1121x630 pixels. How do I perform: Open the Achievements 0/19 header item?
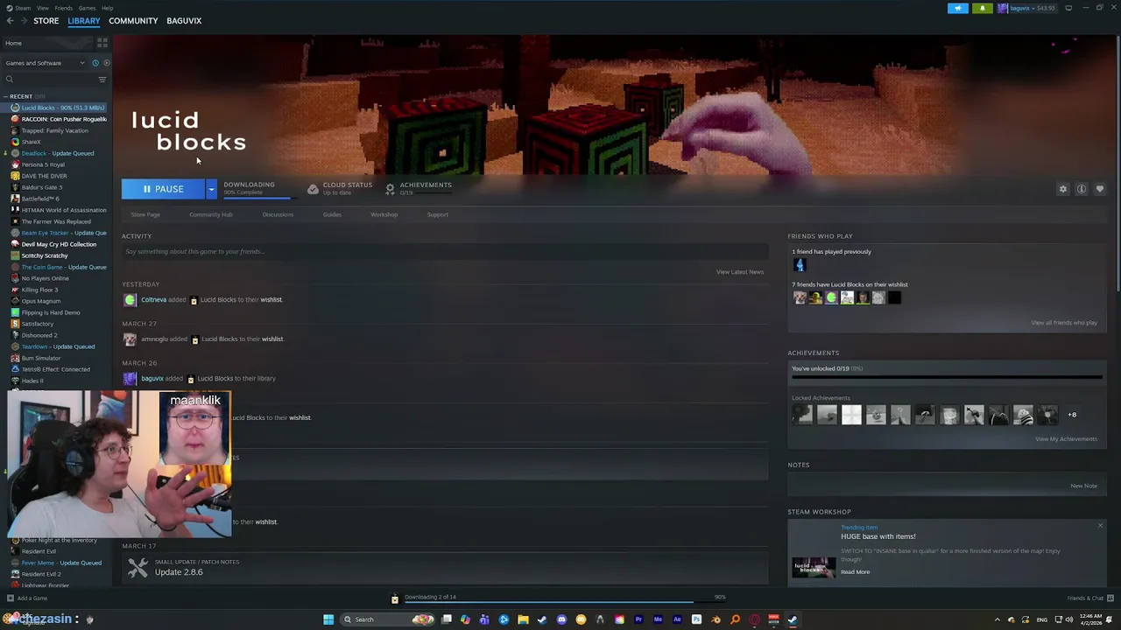click(419, 188)
